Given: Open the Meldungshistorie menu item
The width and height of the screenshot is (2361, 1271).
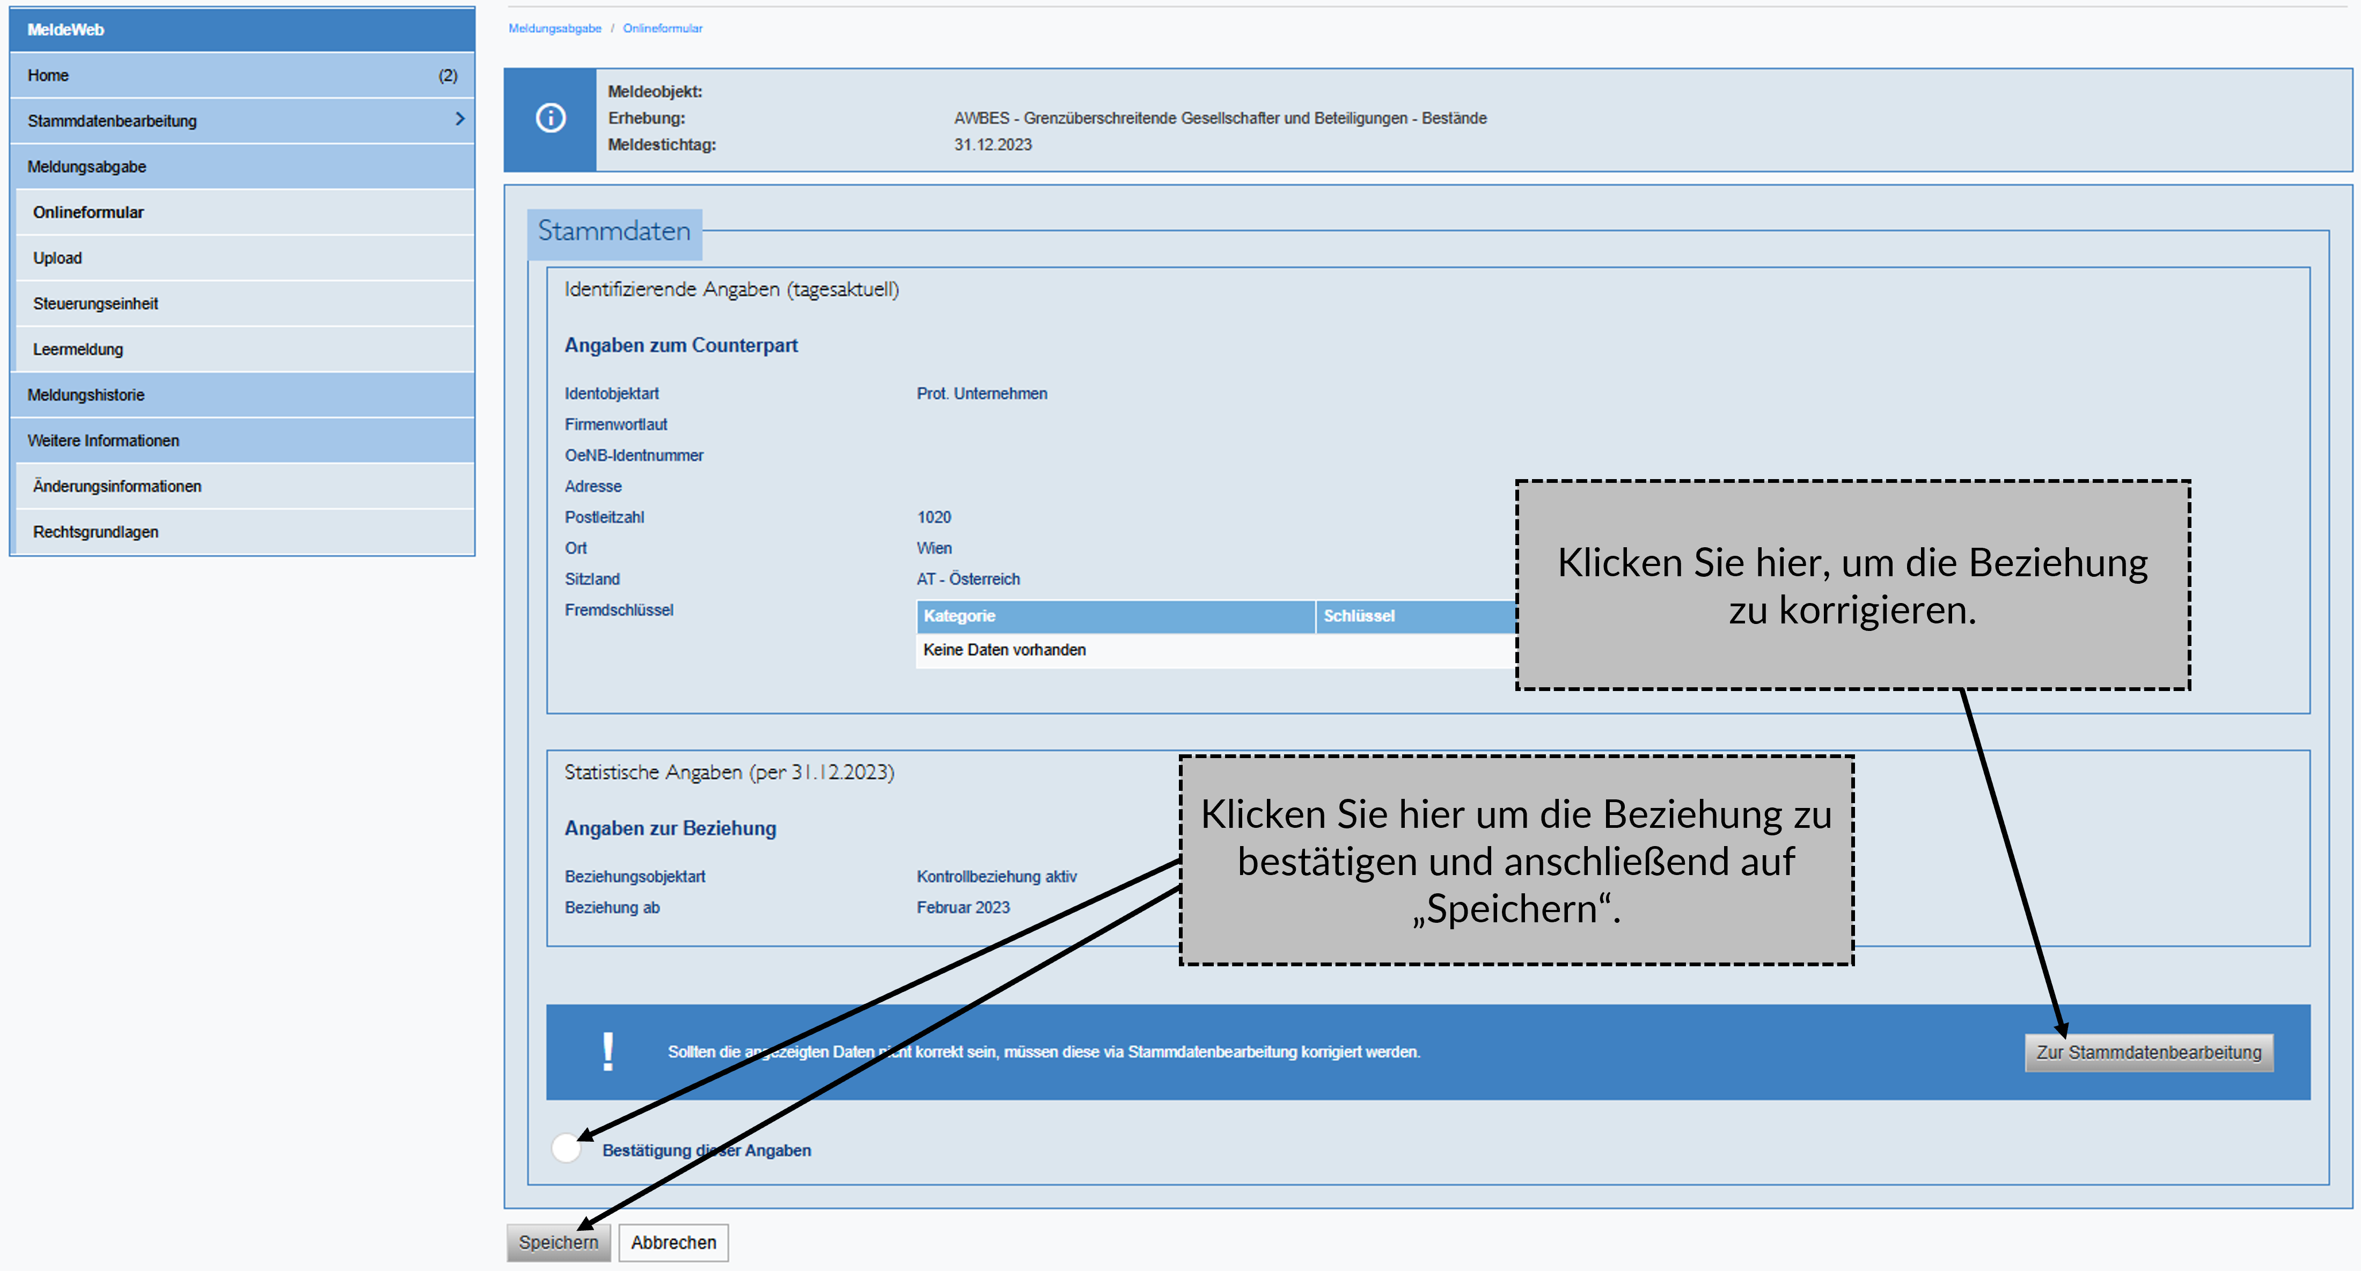Looking at the screenshot, I should point(86,395).
